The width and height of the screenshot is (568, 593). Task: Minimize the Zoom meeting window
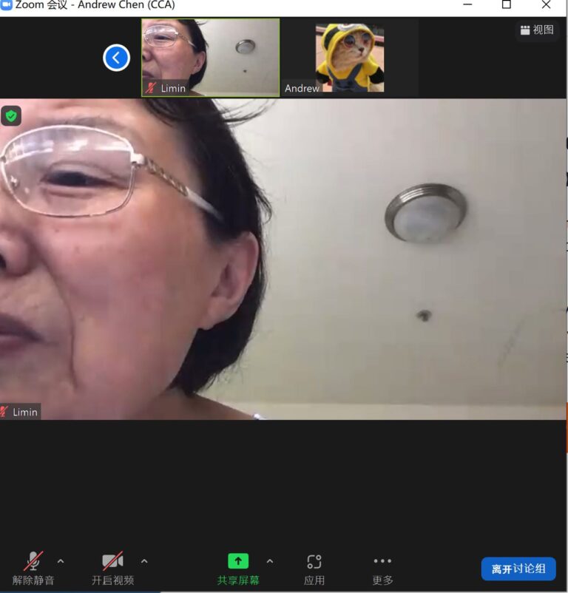468,4
